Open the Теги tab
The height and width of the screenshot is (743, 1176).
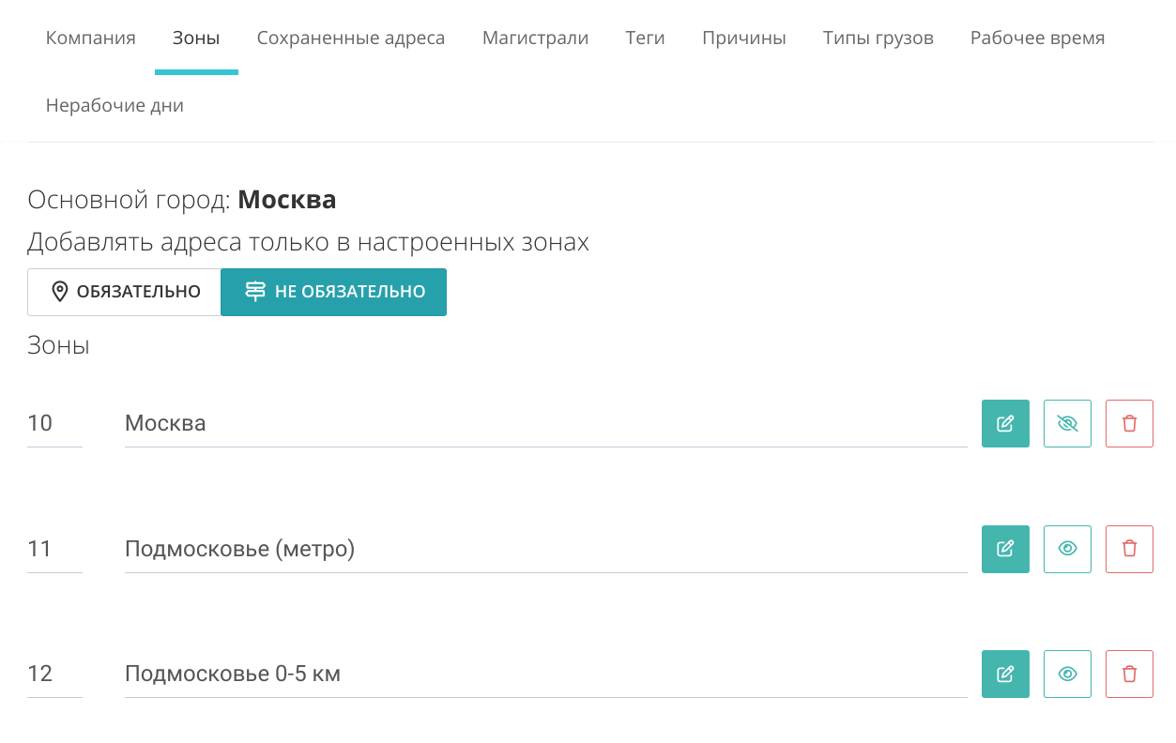(x=645, y=38)
